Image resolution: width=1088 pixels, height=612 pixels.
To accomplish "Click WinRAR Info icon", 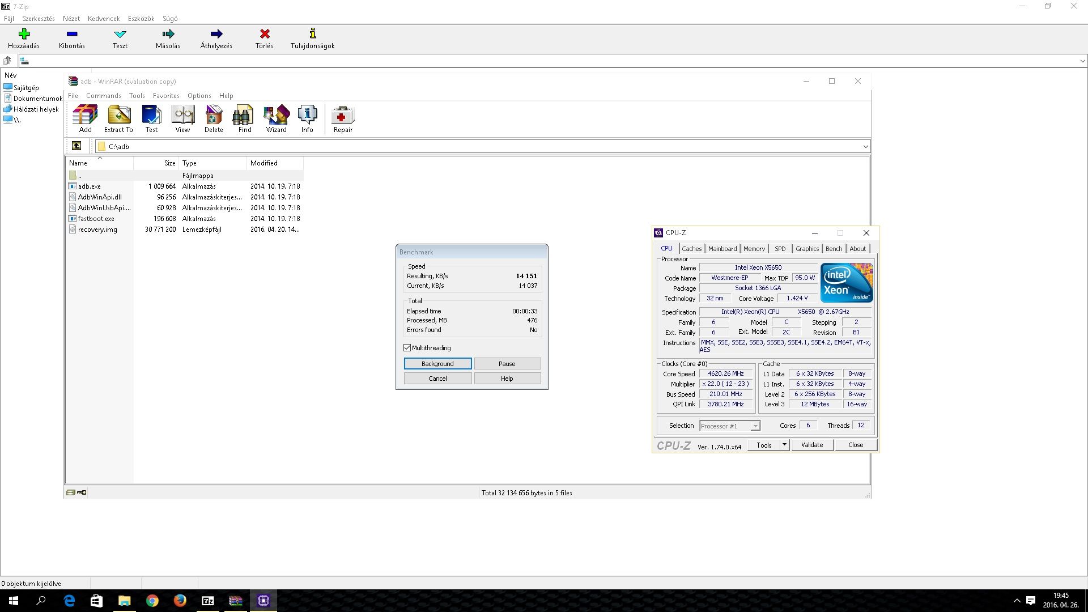I will (x=307, y=115).
